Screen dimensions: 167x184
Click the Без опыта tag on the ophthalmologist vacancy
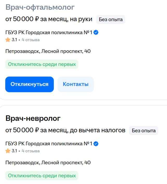(x=111, y=20)
